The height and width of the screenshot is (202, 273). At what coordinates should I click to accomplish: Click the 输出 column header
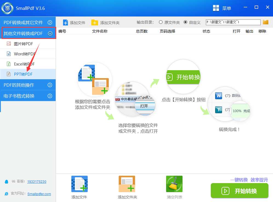point(249,31)
